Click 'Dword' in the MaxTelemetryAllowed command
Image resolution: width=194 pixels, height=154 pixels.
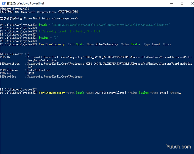164,93
